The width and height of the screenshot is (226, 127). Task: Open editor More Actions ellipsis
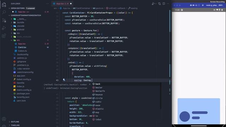[x=168, y=4]
